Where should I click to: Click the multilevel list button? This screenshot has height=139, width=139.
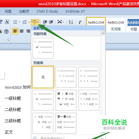click(35, 22)
